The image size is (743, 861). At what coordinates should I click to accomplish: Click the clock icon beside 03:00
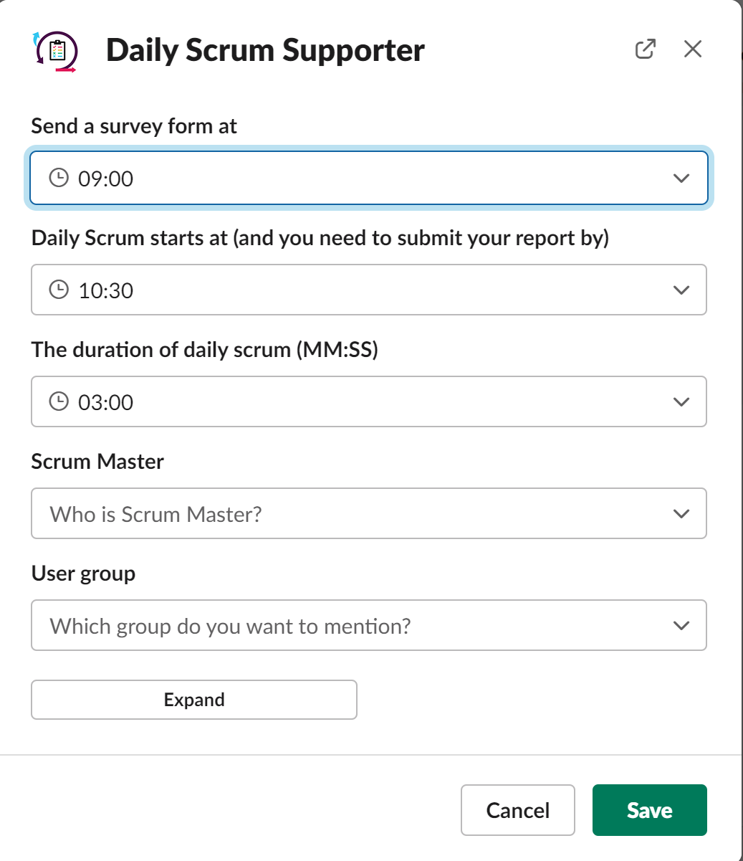tap(59, 401)
